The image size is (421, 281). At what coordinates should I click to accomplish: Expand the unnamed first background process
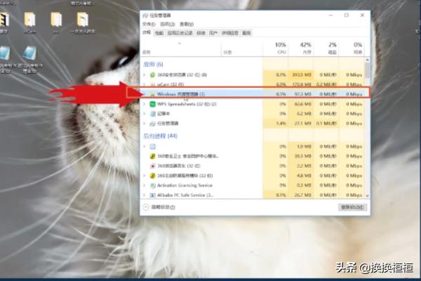[x=145, y=147]
